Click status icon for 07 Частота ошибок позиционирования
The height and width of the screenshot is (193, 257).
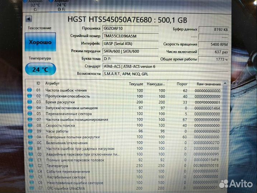pos(30,119)
